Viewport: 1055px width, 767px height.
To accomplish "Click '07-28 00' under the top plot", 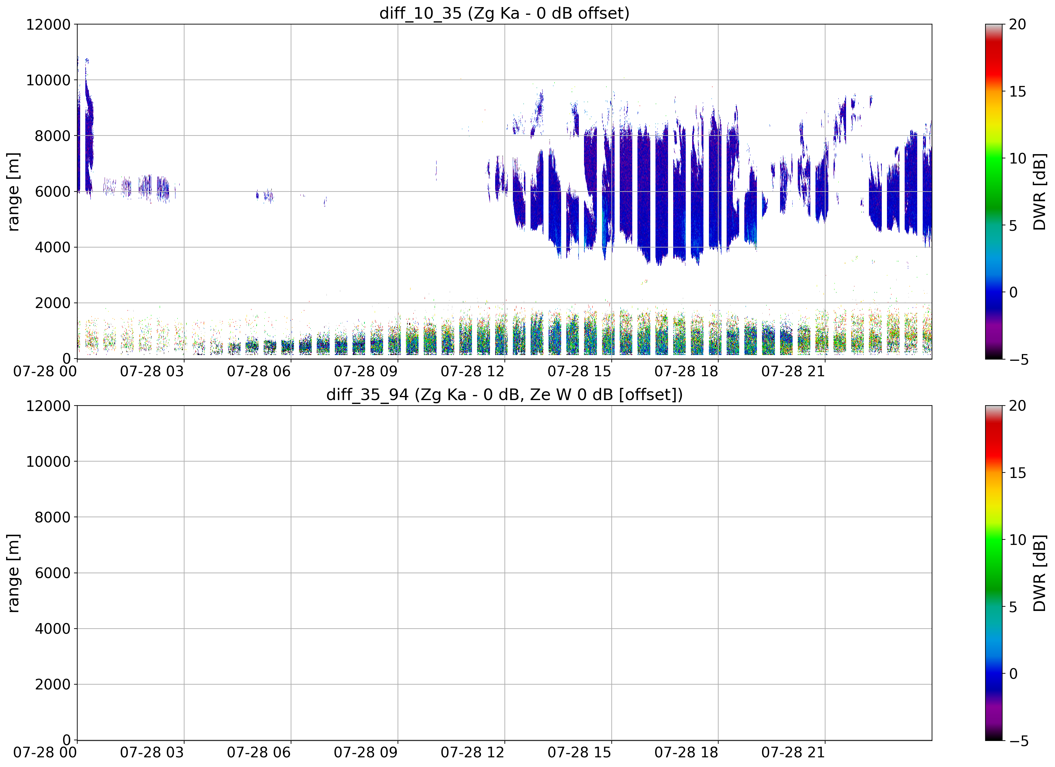I will pos(45,371).
